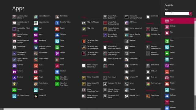The image size is (196, 110).
Task: Open the Reader app
Action: 60,29
